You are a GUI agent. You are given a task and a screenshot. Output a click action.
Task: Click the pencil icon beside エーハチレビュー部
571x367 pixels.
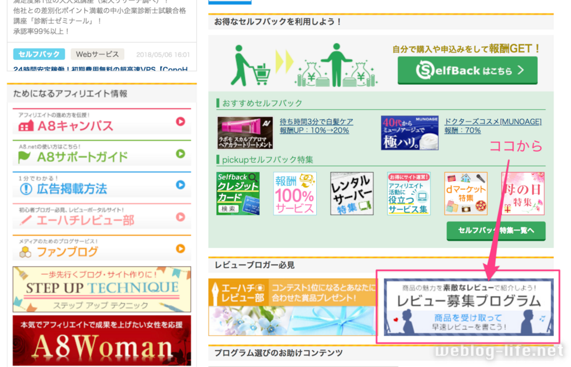click(x=25, y=220)
